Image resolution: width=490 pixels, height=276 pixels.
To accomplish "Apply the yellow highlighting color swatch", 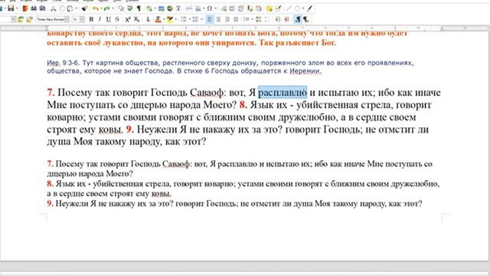I will 170,19.
